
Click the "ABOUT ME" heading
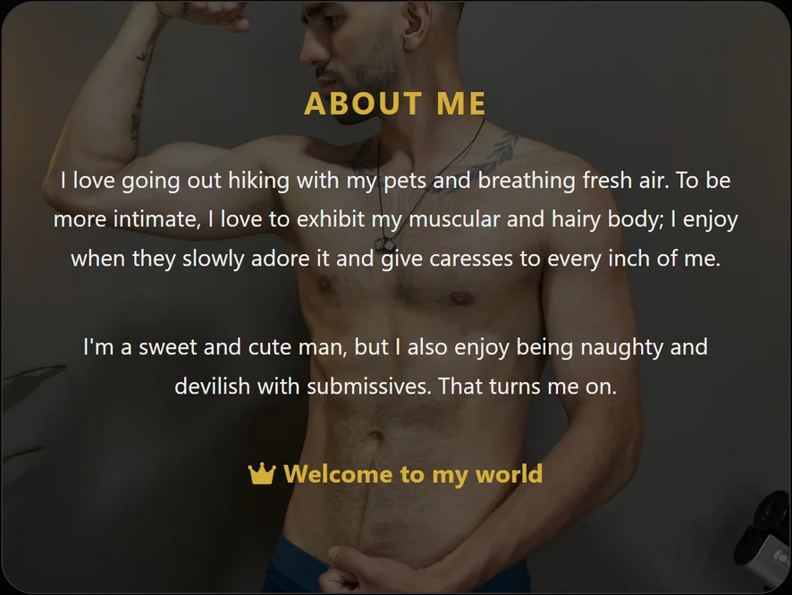(395, 104)
